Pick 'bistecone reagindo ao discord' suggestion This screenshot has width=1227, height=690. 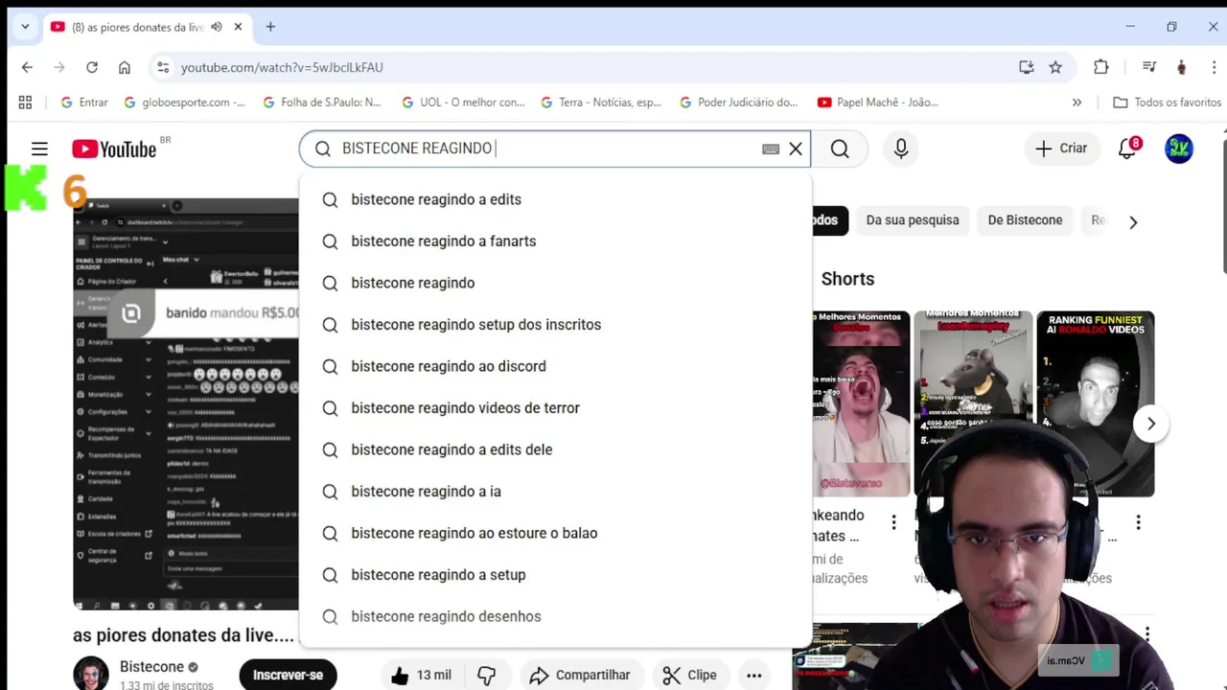[555, 366]
